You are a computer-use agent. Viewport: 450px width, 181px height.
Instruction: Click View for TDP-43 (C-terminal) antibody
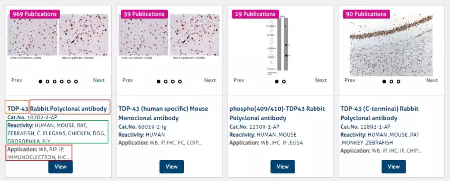click(393, 166)
